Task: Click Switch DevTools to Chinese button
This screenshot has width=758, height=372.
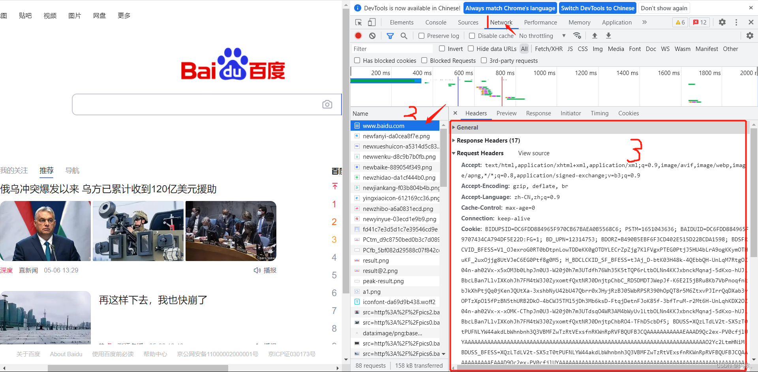Action: tap(597, 8)
